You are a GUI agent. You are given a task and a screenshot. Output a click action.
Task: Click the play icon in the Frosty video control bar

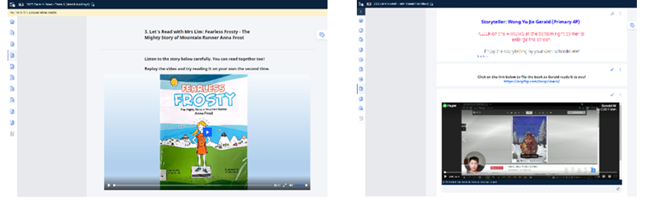pyautogui.click(x=109, y=185)
